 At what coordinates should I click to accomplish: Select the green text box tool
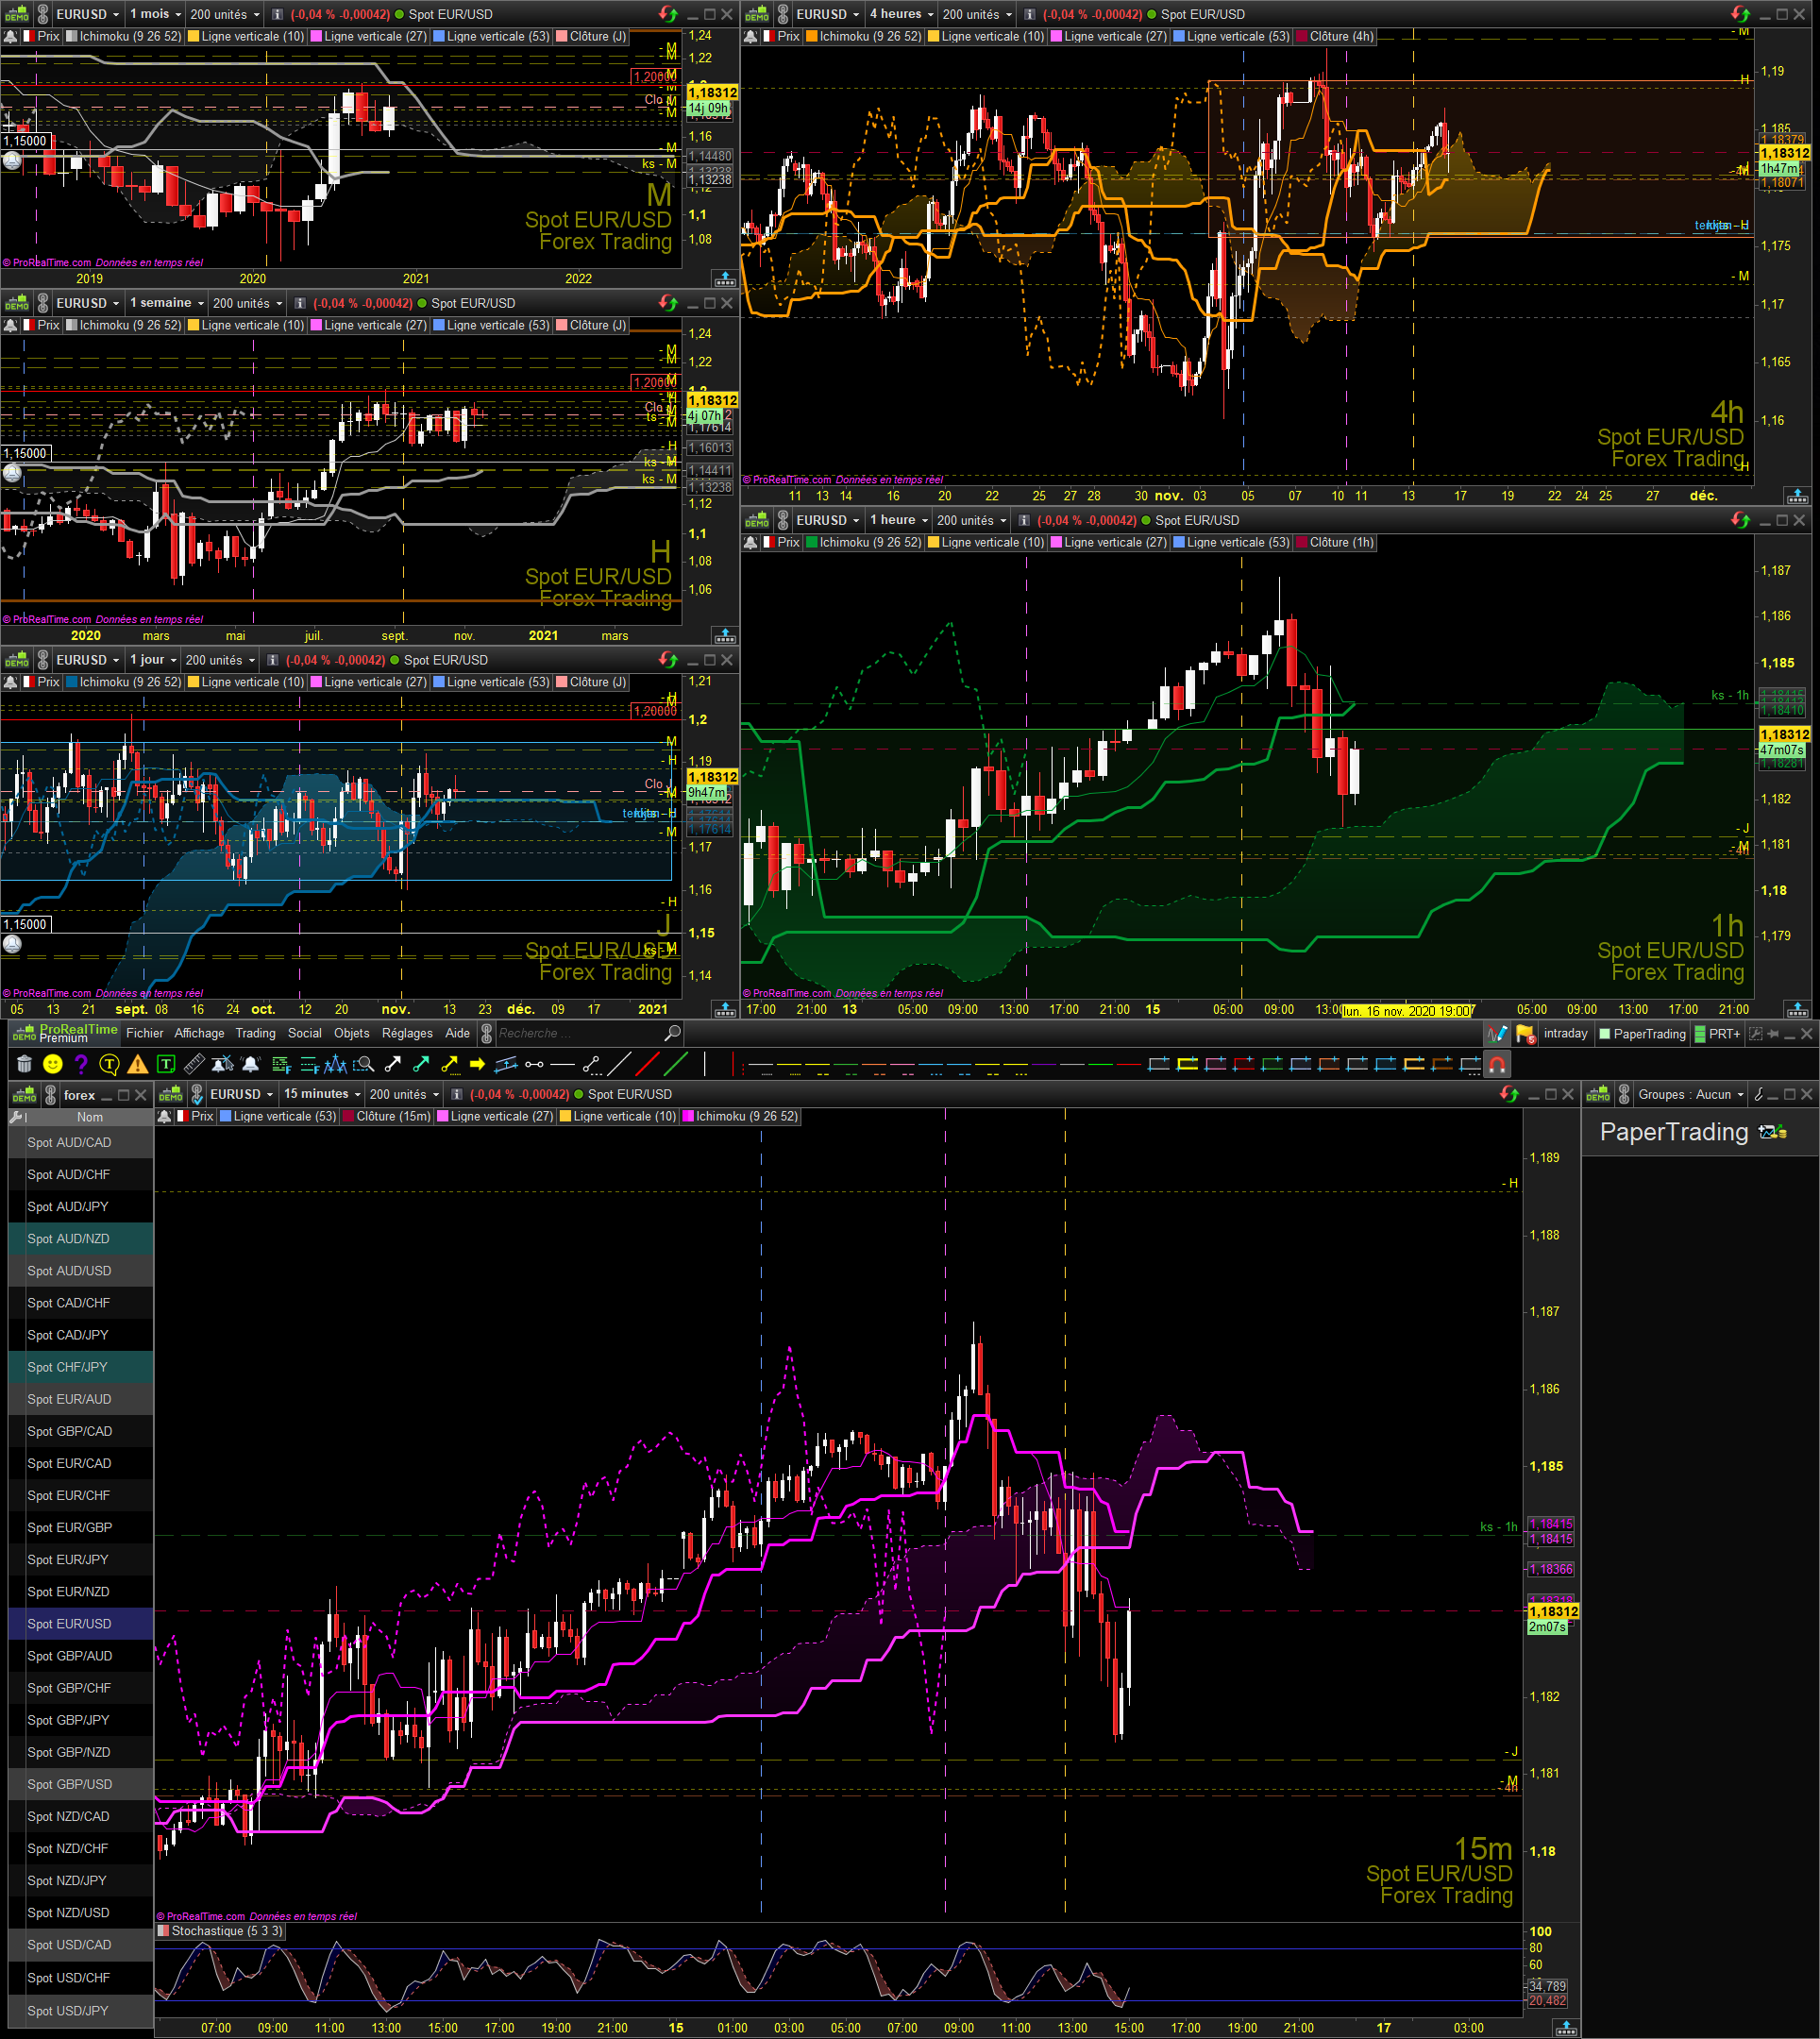tap(166, 1064)
